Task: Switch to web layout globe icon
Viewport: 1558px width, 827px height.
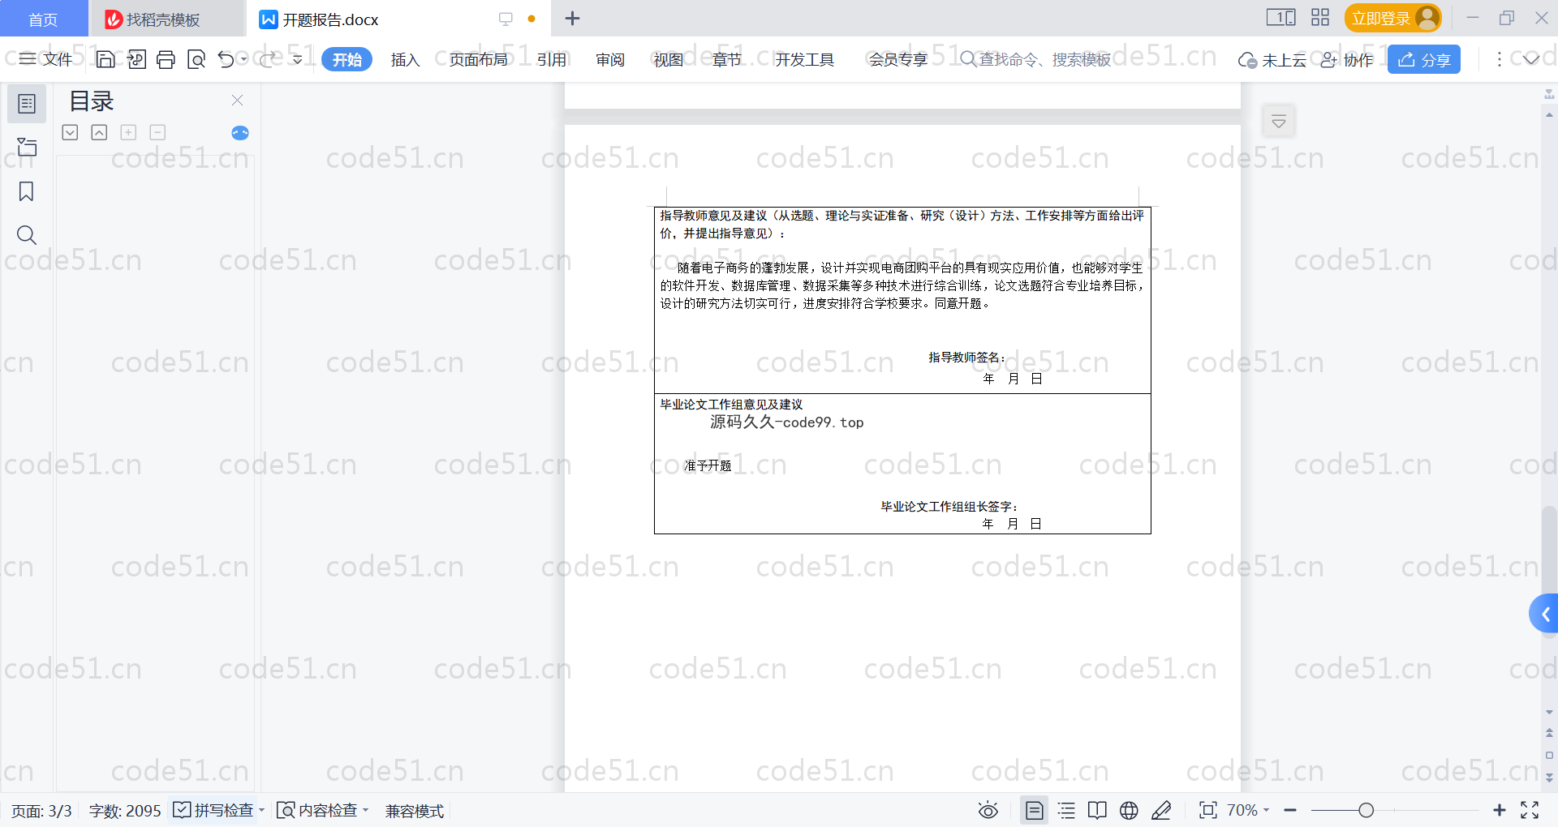Action: 1129,810
